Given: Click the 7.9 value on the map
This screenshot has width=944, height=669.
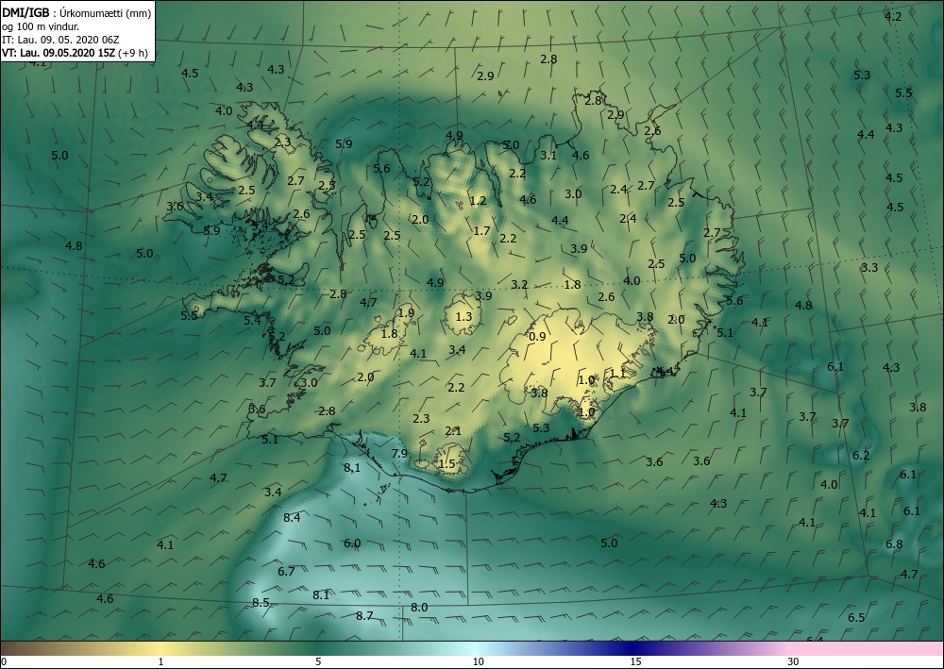Looking at the screenshot, I should (399, 454).
